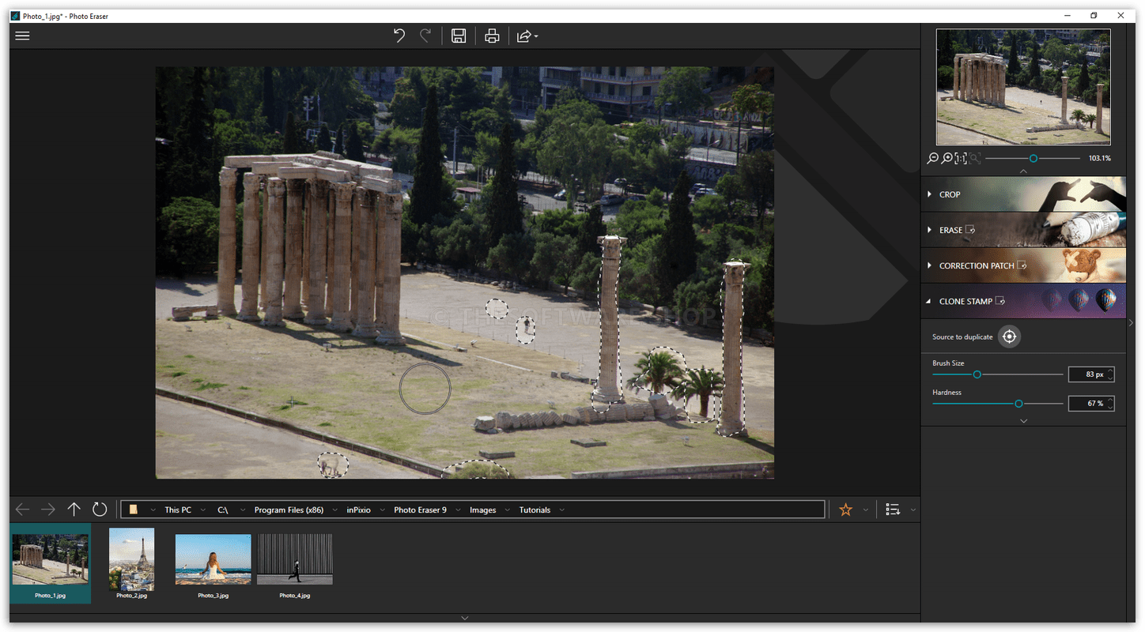Expand the ERASE panel
This screenshot has width=1145, height=632.
coord(950,230)
